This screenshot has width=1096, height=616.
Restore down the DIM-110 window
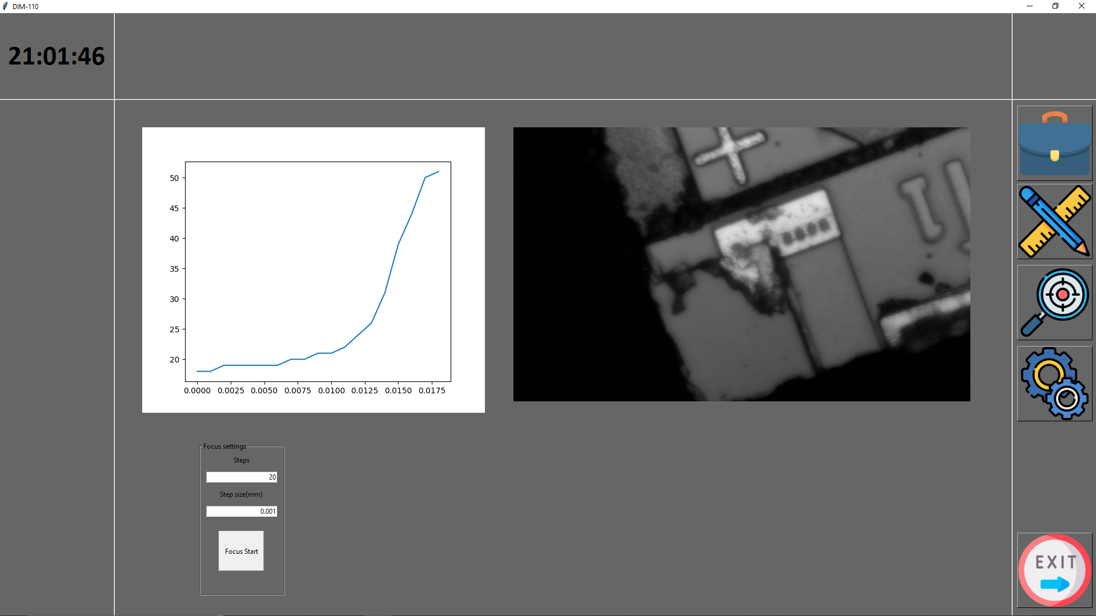(x=1055, y=6)
